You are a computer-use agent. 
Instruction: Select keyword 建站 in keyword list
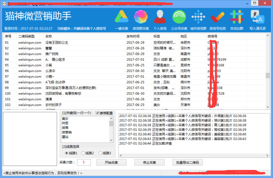65,137
